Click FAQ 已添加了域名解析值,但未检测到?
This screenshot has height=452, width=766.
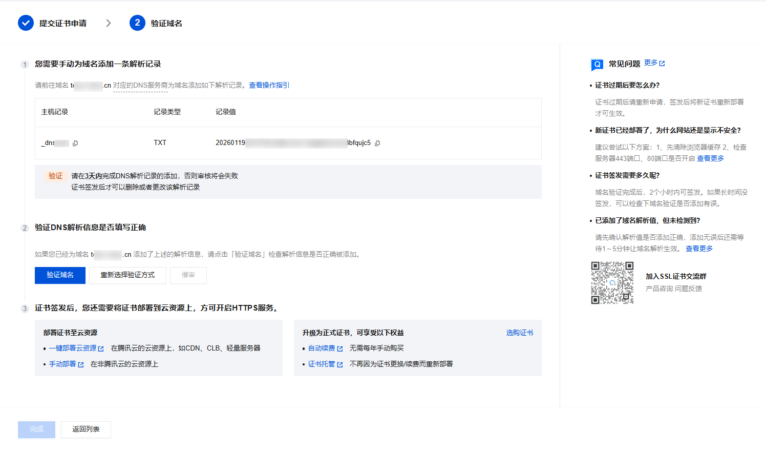click(648, 221)
